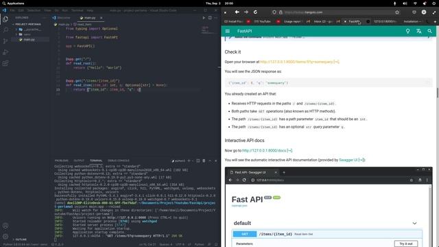439x247 pixels.
Task: Expand the OUTLINE section in Explorer
Action: coord(19,239)
